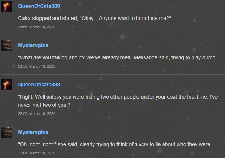
Task: Click the message starting "Right. Well unless"
Action: [x=117, y=97]
